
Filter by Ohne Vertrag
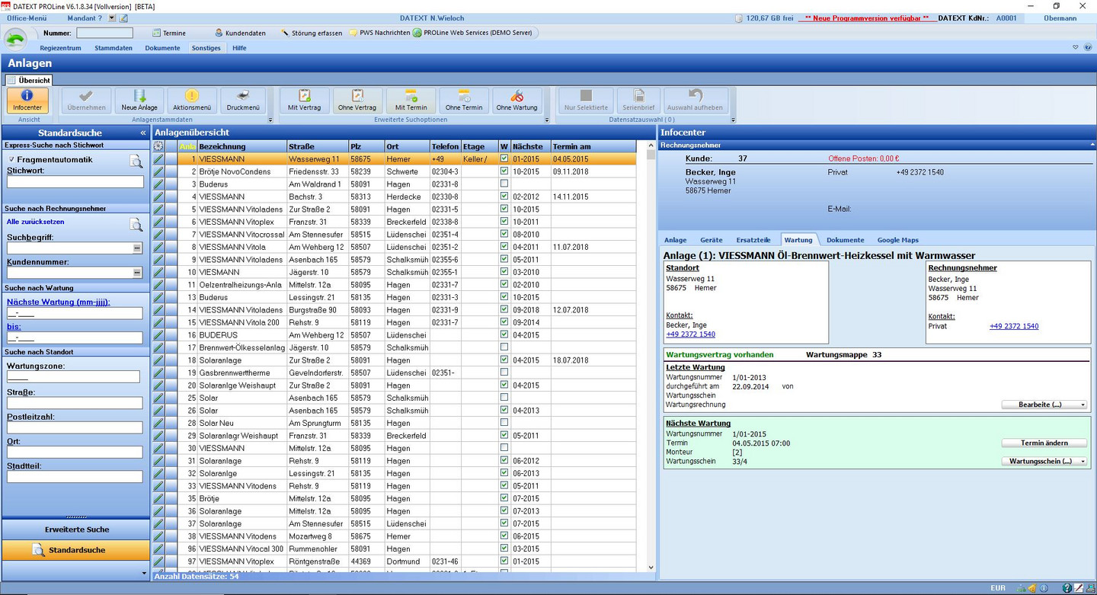coord(357,101)
